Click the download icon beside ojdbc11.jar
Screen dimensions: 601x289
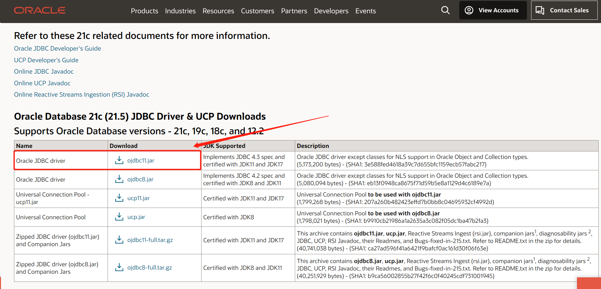119,160
